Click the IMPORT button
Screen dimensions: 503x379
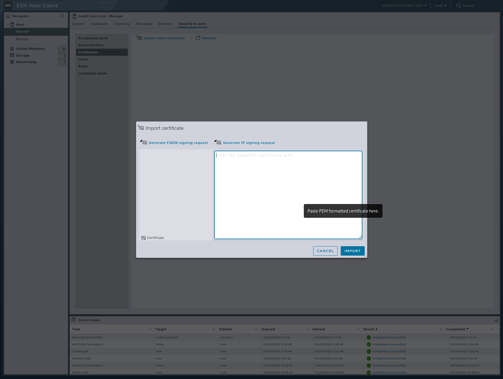click(352, 251)
